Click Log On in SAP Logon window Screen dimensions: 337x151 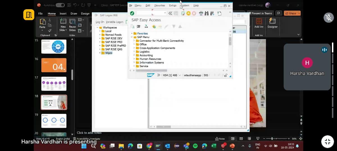click(x=100, y=22)
